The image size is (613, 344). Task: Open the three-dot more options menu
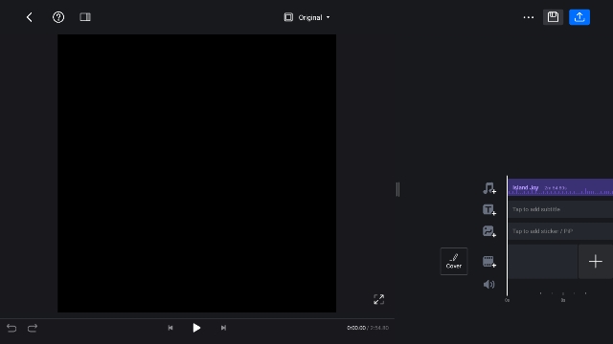pos(528,17)
